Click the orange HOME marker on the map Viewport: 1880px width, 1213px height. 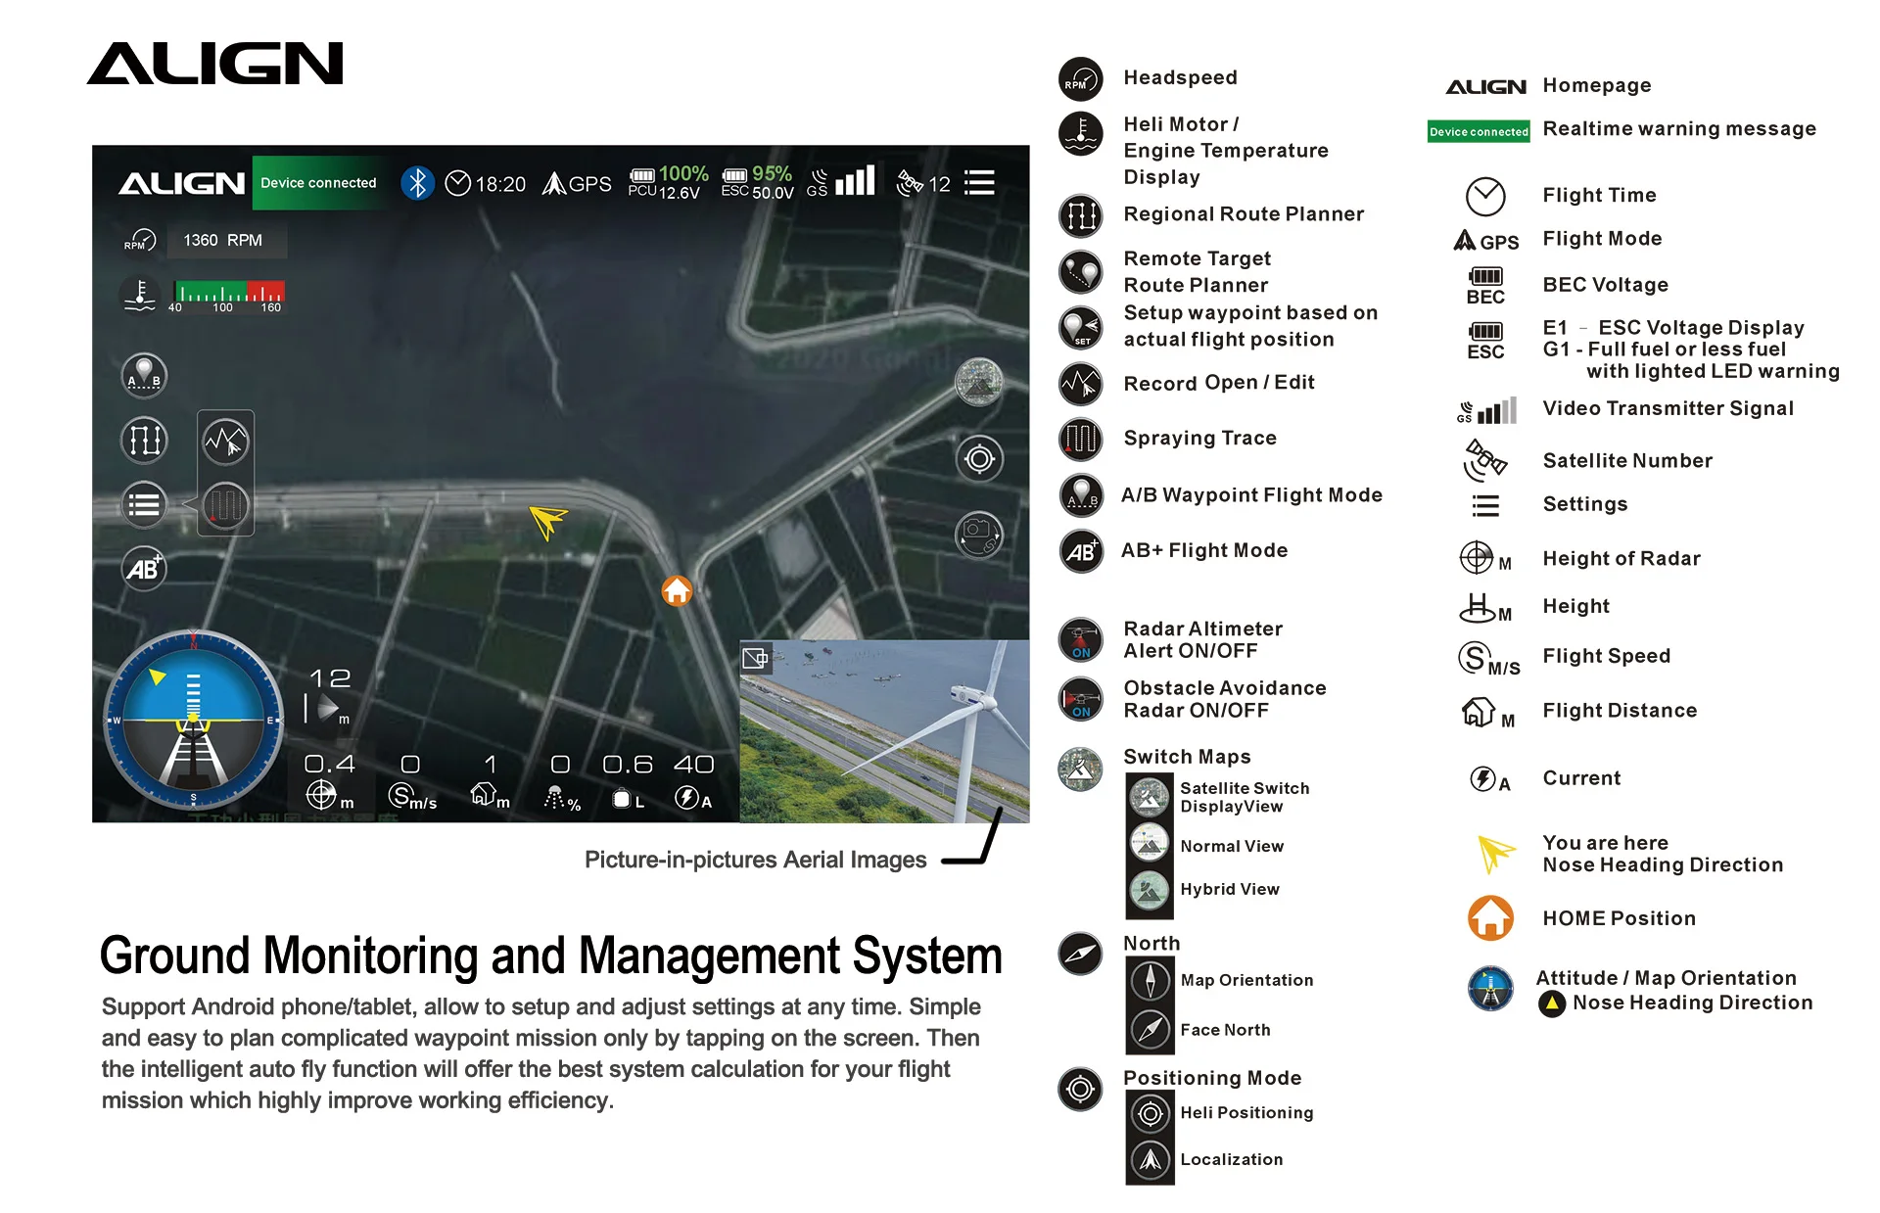[x=677, y=590]
